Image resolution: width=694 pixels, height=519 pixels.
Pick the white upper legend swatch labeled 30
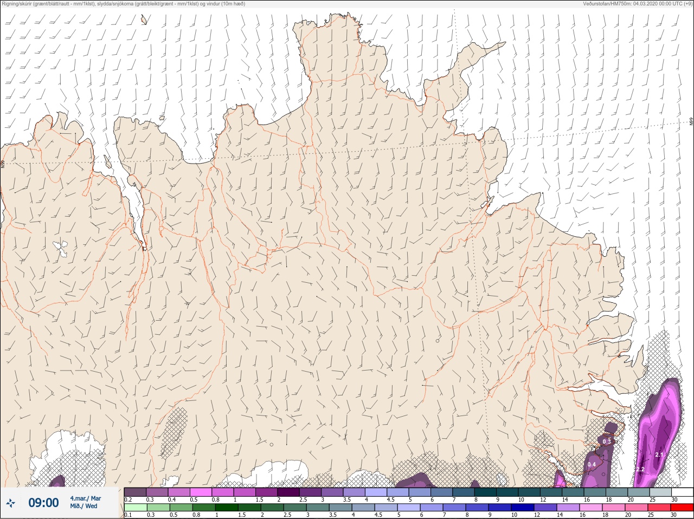(x=682, y=492)
